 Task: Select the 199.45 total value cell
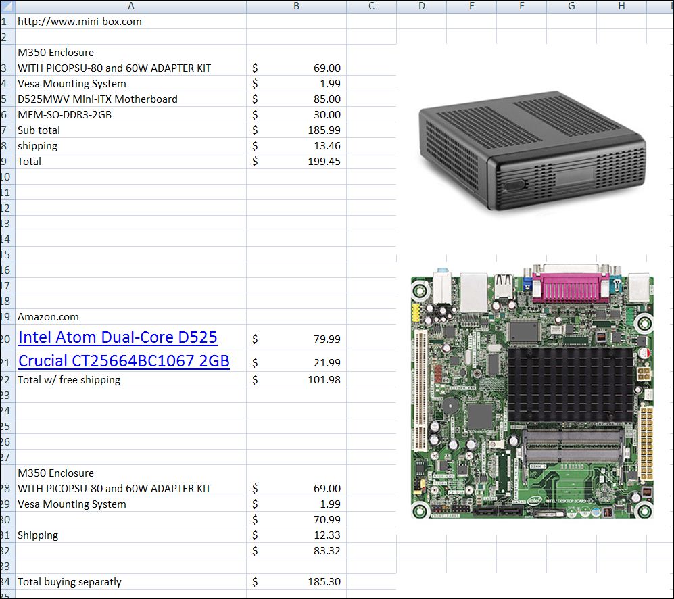(296, 161)
